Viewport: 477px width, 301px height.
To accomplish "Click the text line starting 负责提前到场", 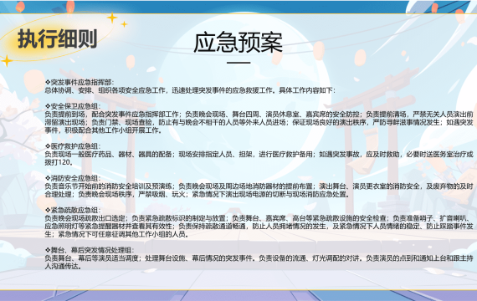I will coord(259,115).
